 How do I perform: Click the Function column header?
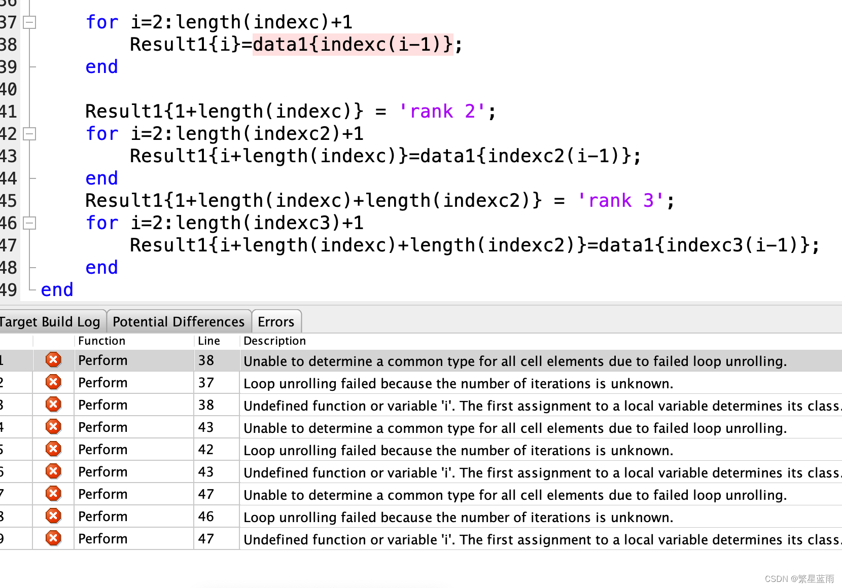[101, 341]
